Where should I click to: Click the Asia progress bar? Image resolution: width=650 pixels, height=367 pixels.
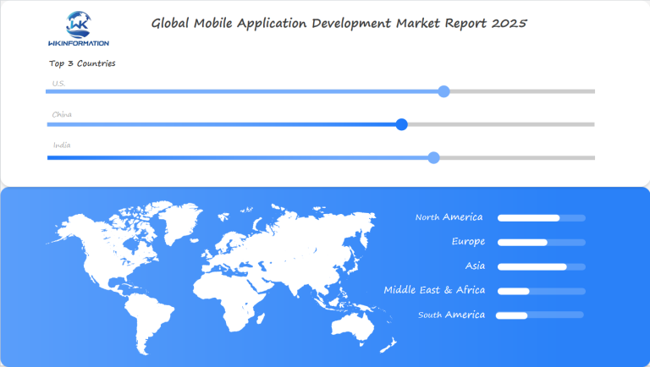(542, 267)
